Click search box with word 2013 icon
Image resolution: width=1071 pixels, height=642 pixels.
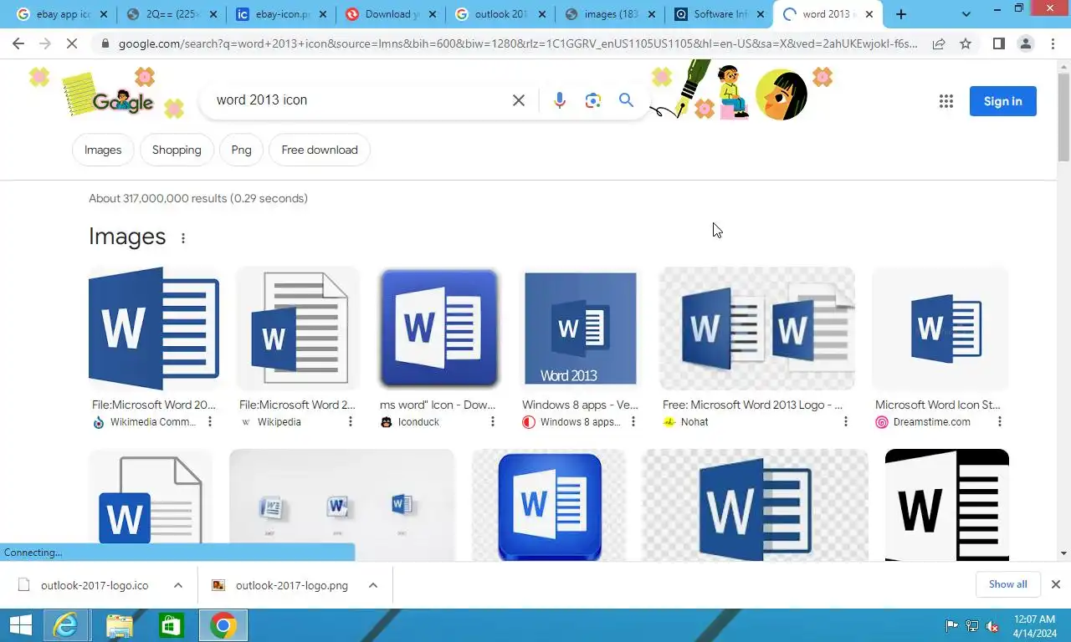360,100
